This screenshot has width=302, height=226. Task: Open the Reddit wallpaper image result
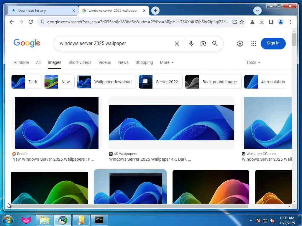(x=56, y=123)
